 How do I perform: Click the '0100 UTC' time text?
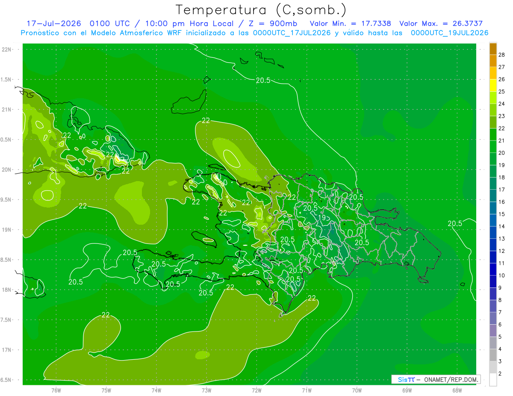pos(110,23)
